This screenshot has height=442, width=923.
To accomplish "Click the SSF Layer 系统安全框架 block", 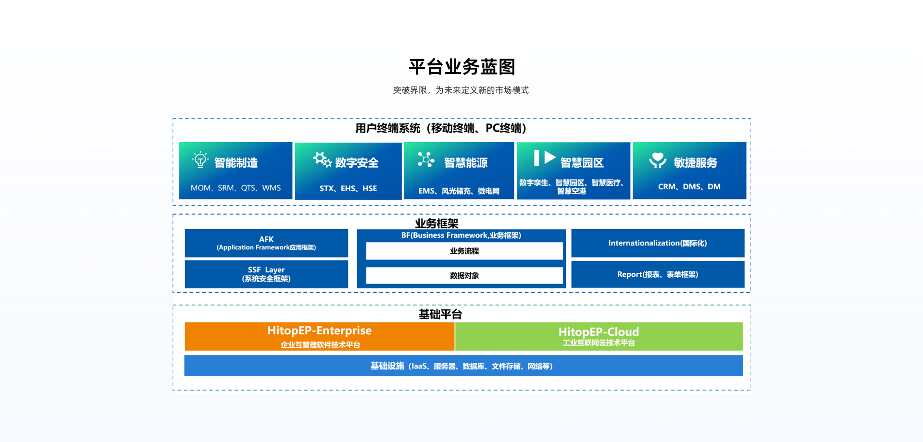I will pyautogui.click(x=266, y=274).
